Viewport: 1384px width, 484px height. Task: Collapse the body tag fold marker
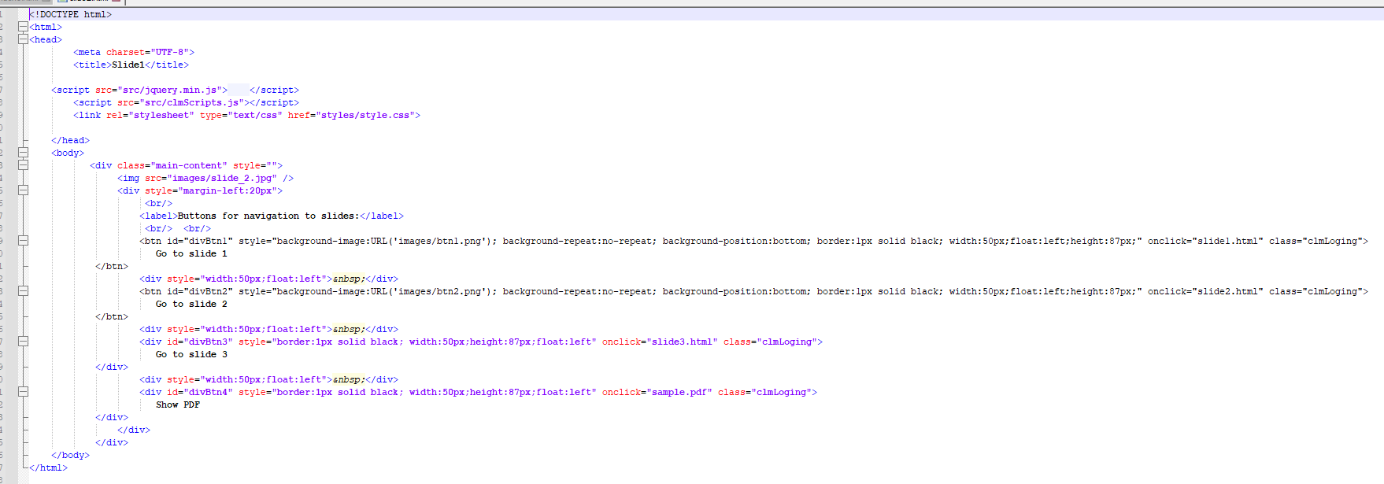(x=23, y=153)
